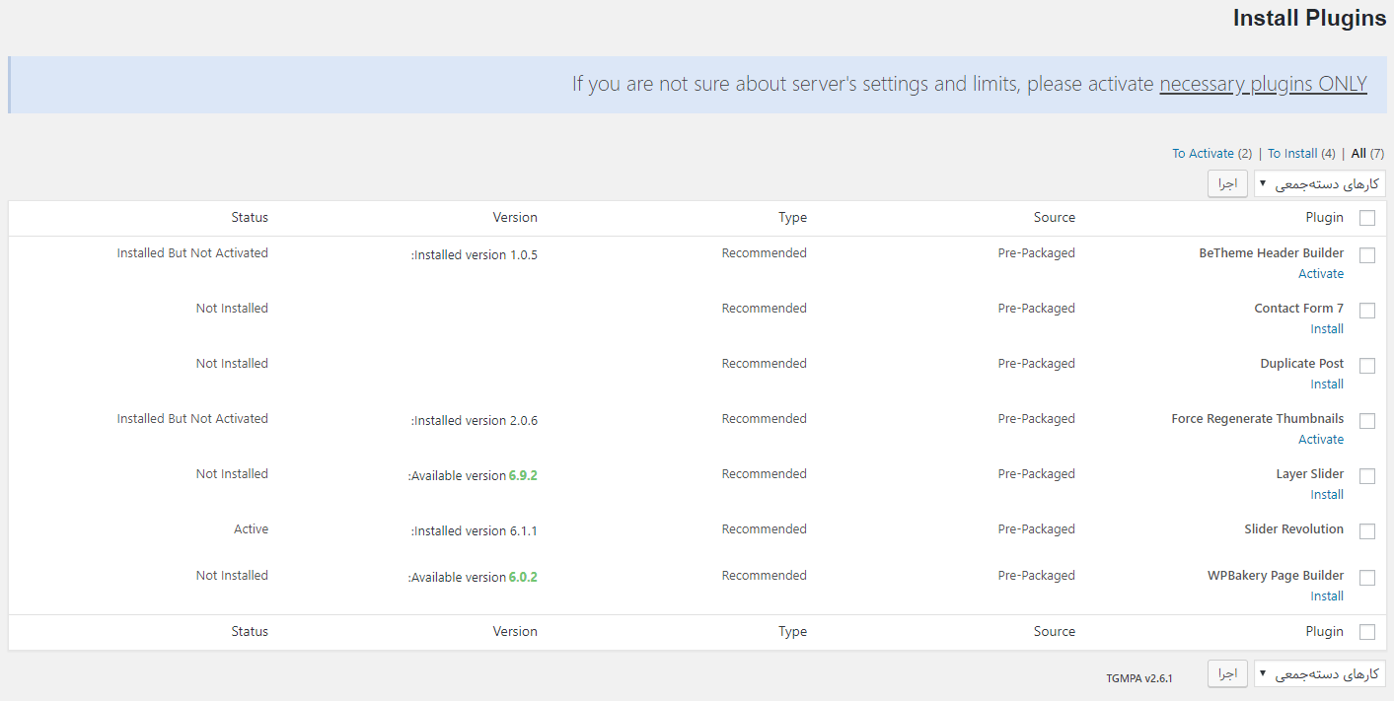Check the WPBakery Page Builder checkbox
1394x701 pixels.
coord(1367,578)
